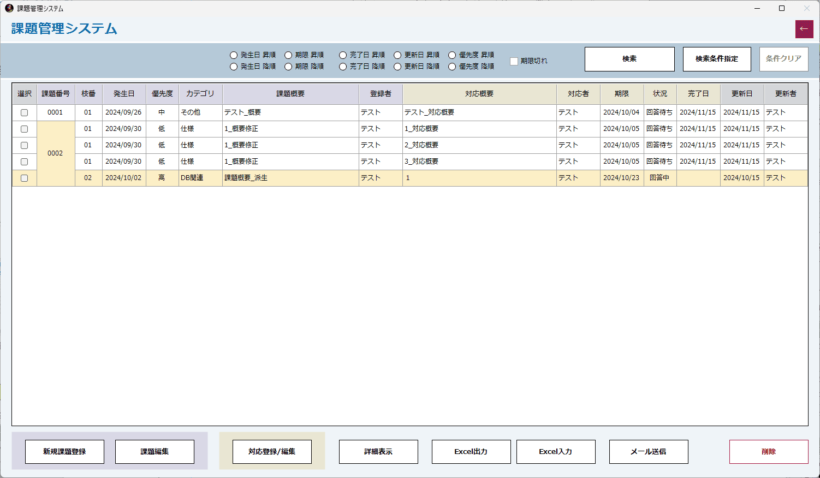
Task: Click the 2024/10/23 deadline cell
Action: point(622,178)
